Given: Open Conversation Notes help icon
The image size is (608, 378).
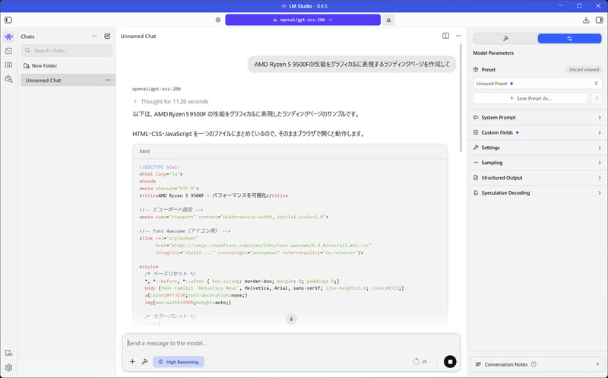Looking at the screenshot, I should [534, 364].
